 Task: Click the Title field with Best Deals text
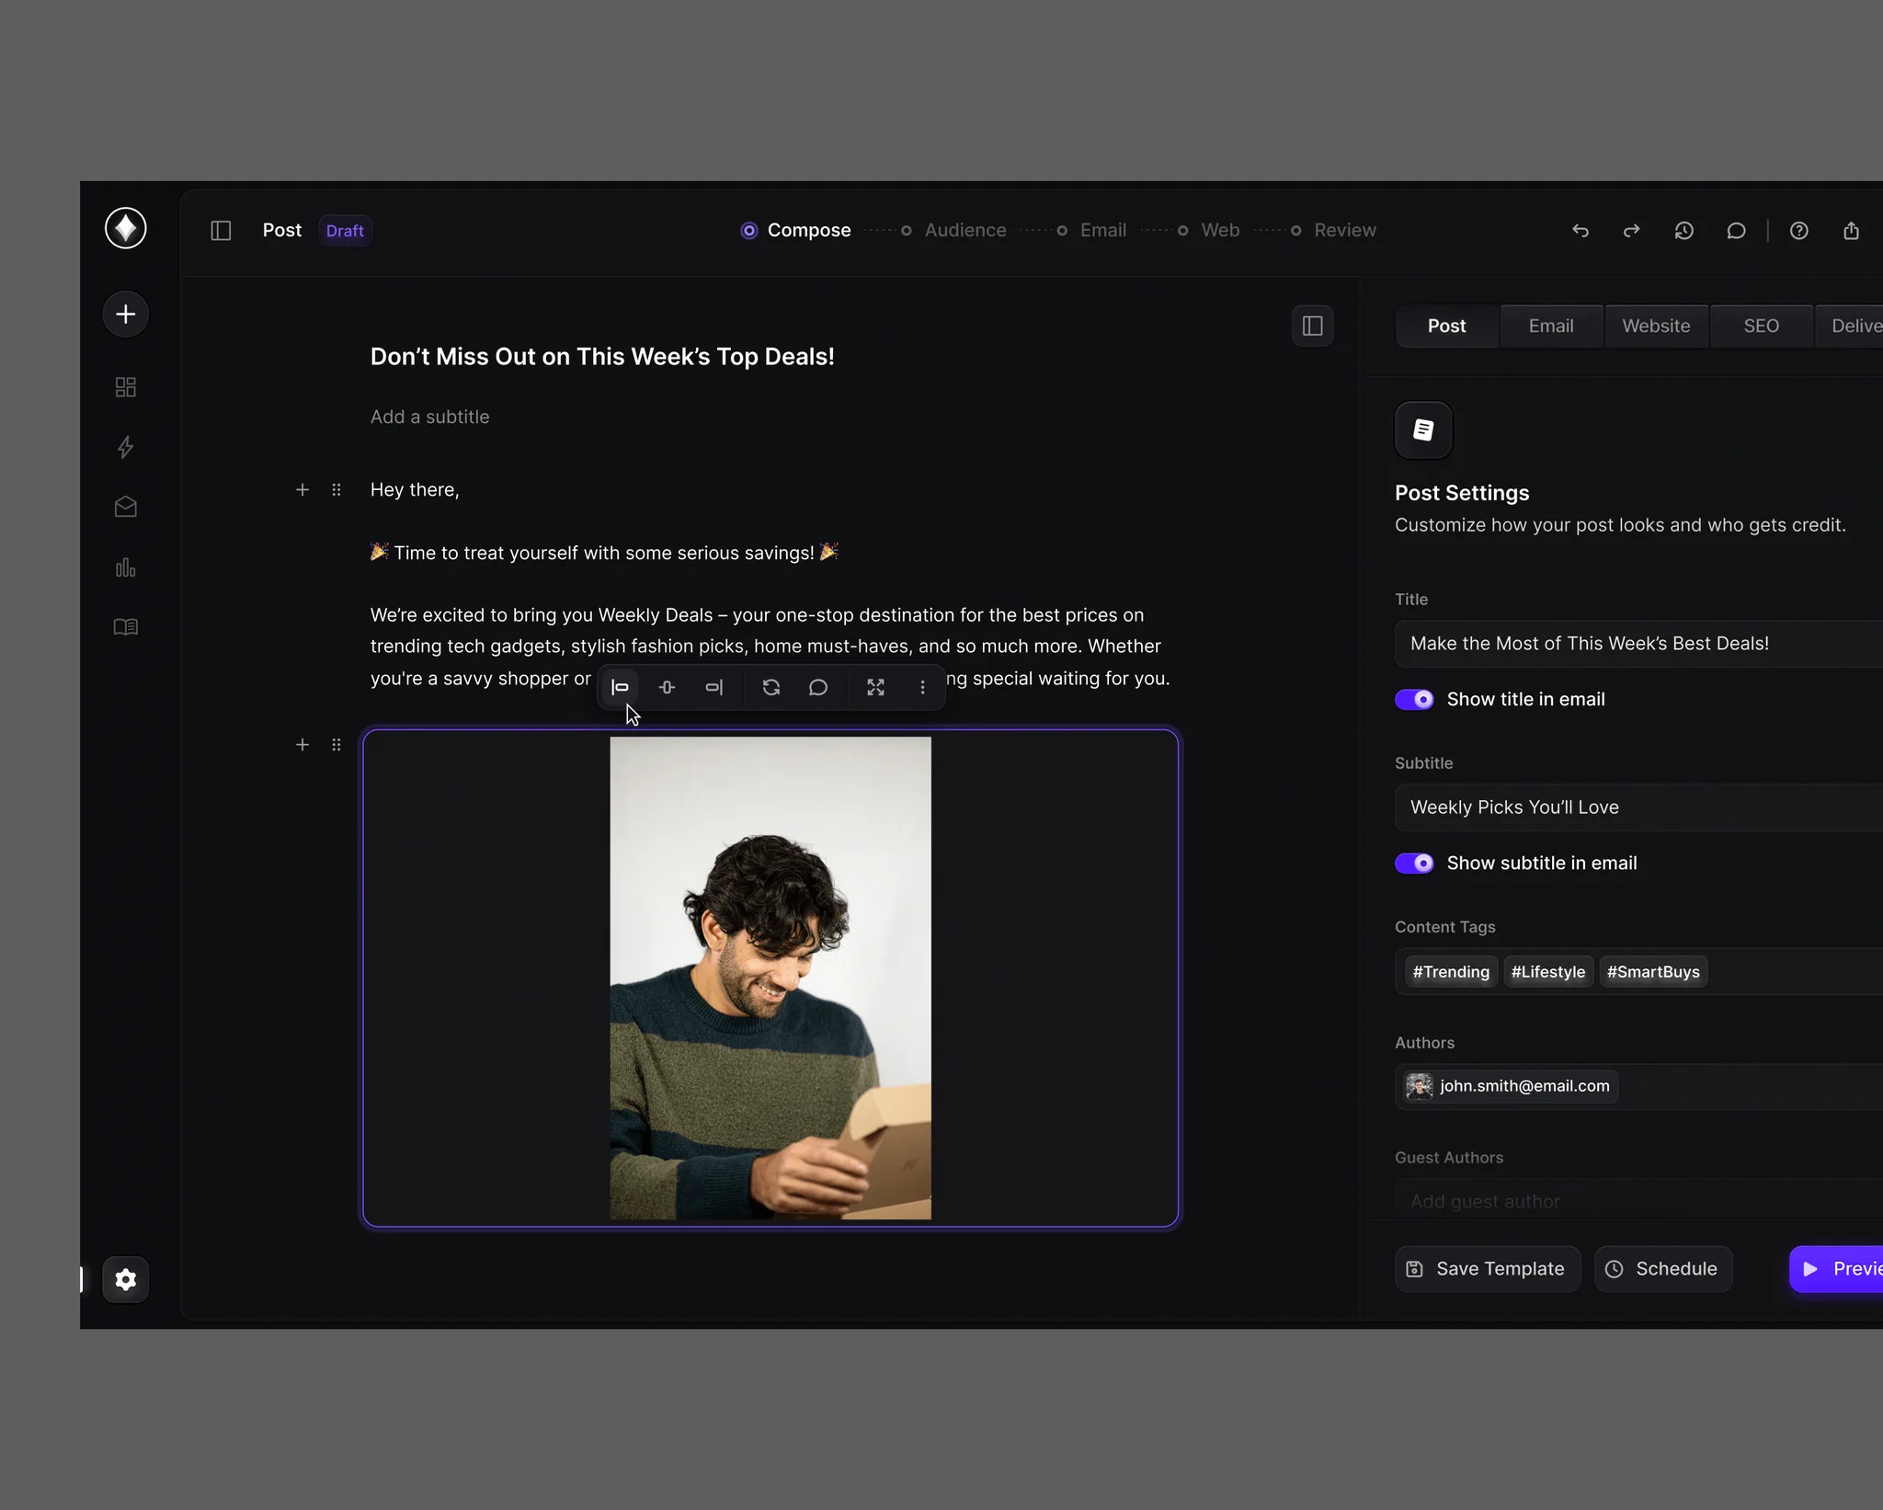click(1638, 644)
